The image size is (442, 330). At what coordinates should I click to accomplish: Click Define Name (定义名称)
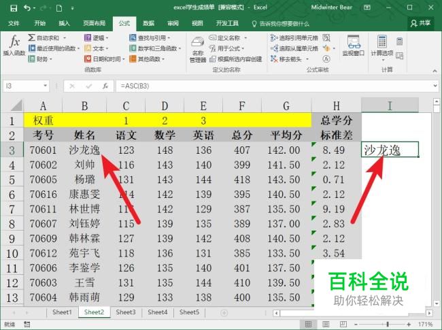224,38
